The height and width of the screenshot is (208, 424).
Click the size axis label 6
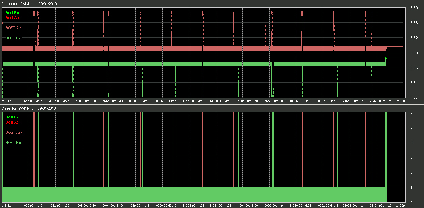pyautogui.click(x=411, y=112)
